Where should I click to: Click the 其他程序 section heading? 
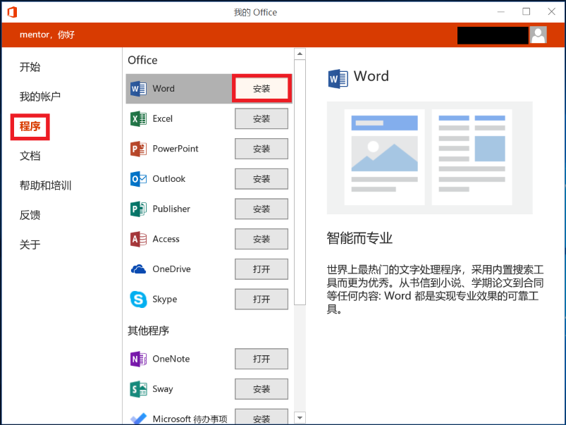pos(148,331)
